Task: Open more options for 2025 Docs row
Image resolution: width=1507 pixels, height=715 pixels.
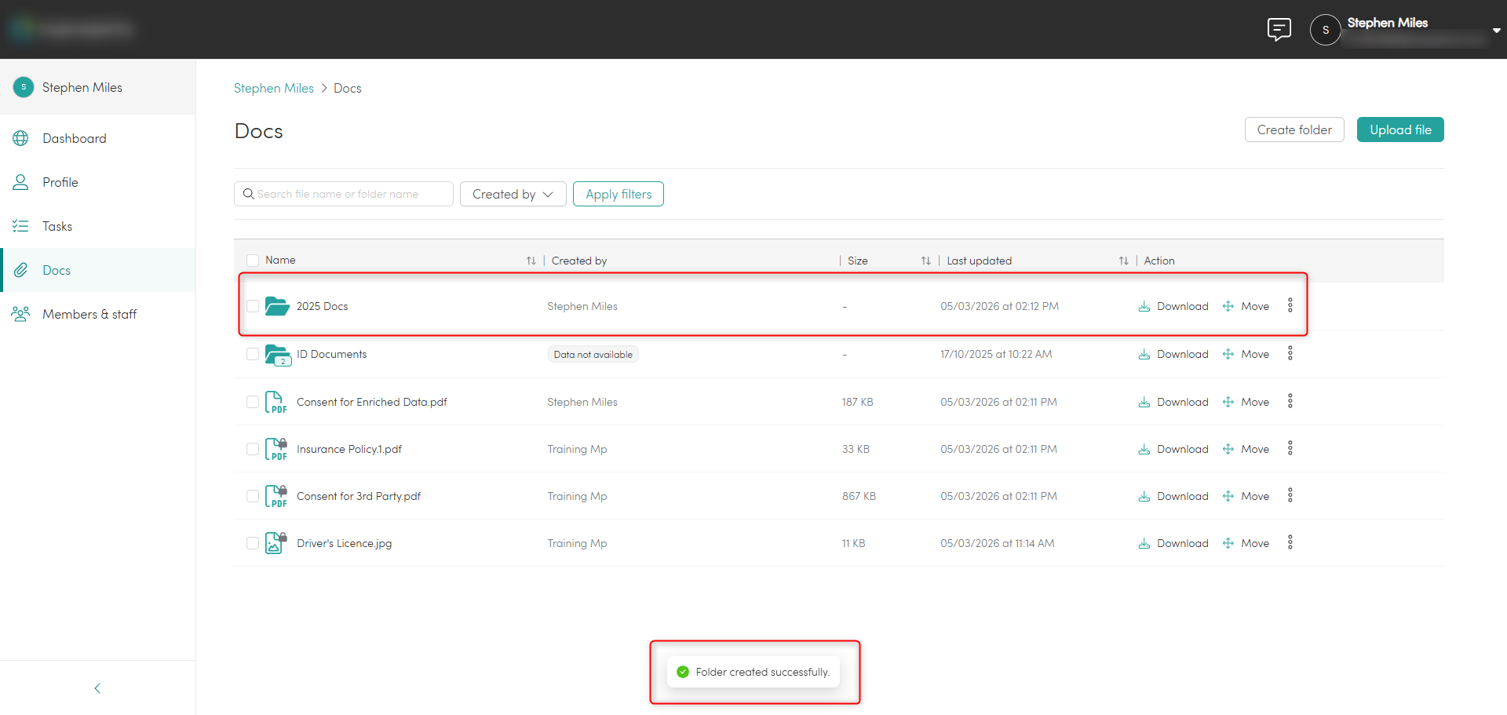Action: coord(1290,305)
